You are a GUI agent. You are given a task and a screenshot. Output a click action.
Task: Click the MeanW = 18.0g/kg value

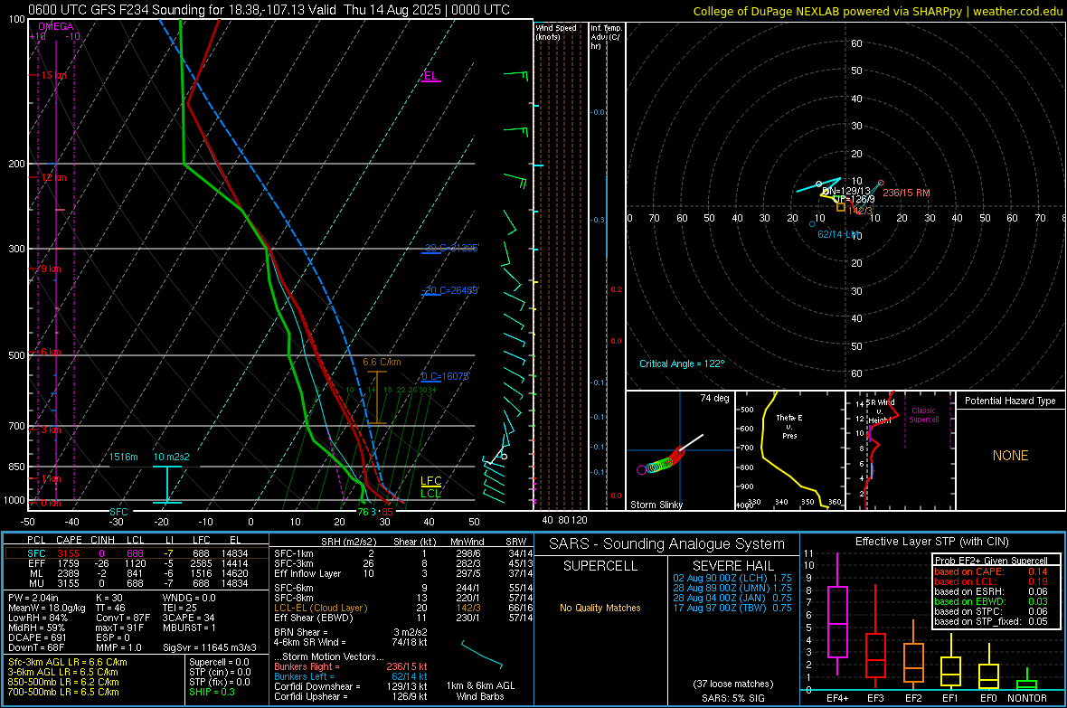tap(47, 608)
